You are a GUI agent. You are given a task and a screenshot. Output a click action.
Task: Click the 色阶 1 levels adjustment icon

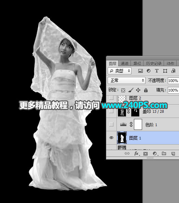pos(123,124)
